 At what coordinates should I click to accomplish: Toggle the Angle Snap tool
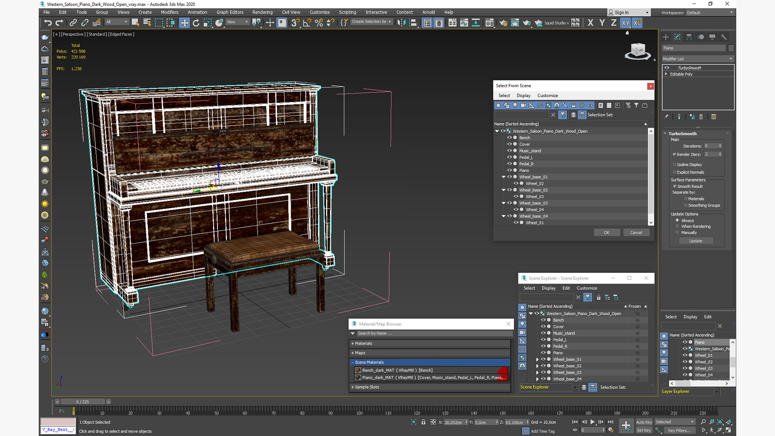[x=307, y=23]
